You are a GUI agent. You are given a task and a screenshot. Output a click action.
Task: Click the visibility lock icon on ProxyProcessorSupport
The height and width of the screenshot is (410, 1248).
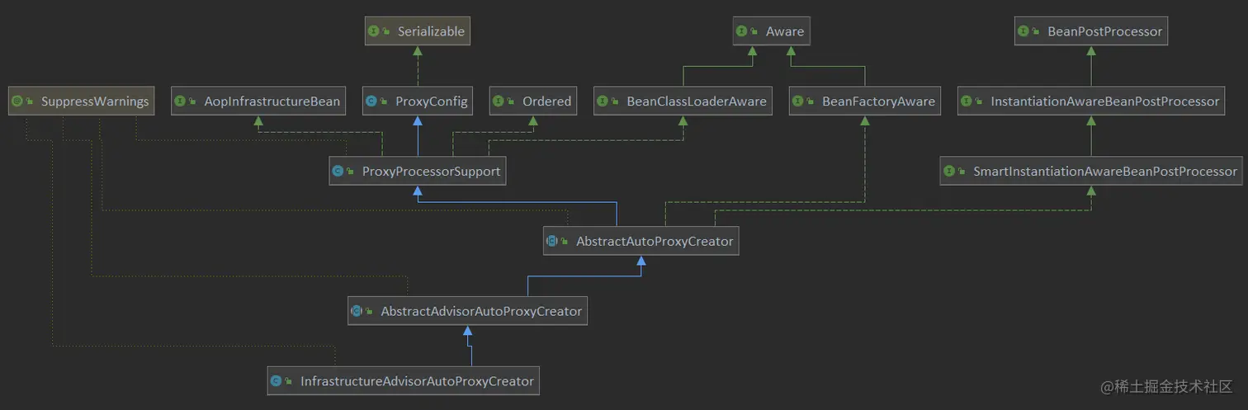coord(350,172)
